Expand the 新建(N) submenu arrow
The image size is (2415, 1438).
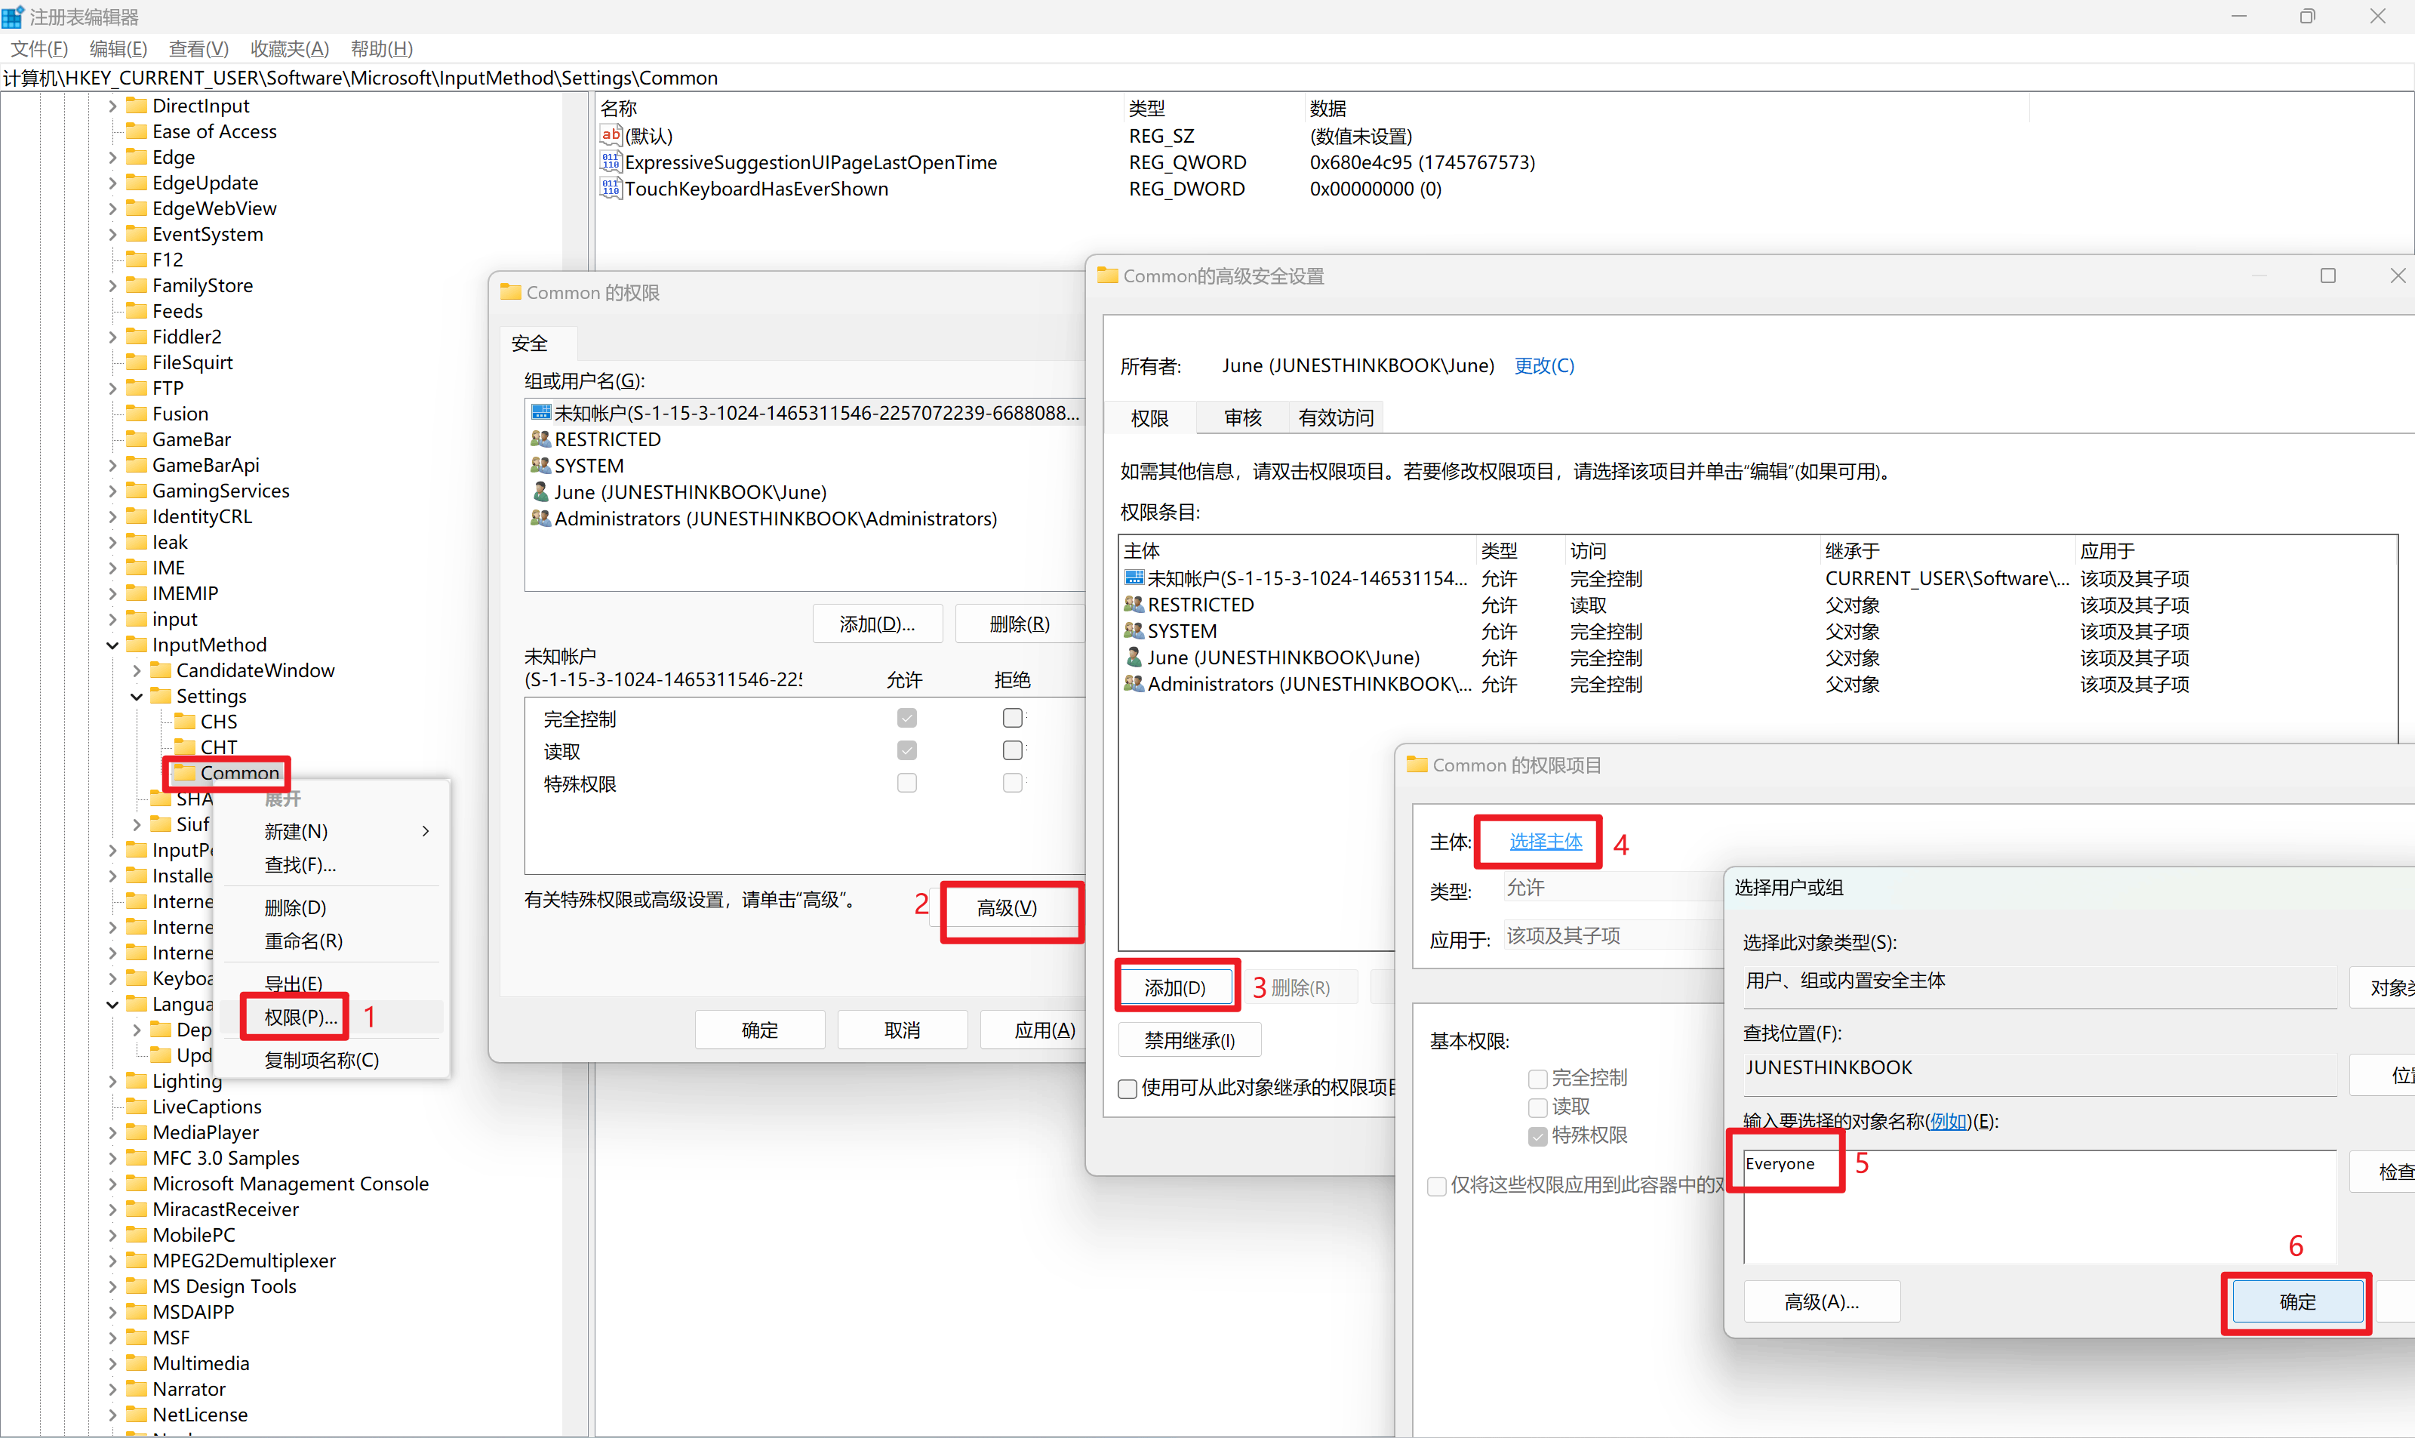(x=425, y=831)
